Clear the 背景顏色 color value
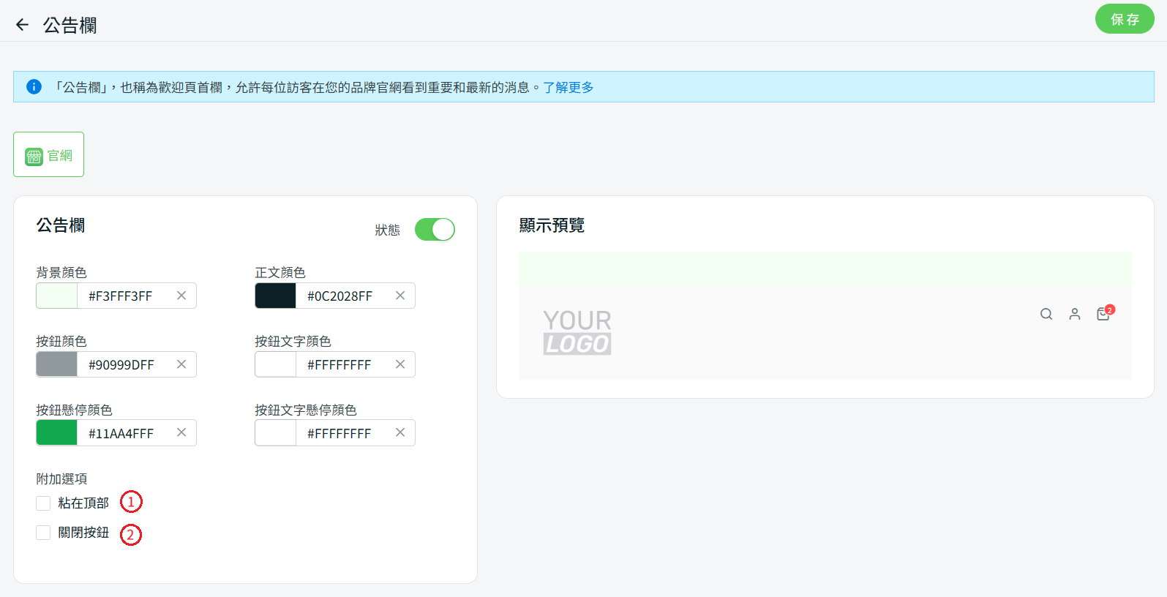This screenshot has height=597, width=1167. 181,296
